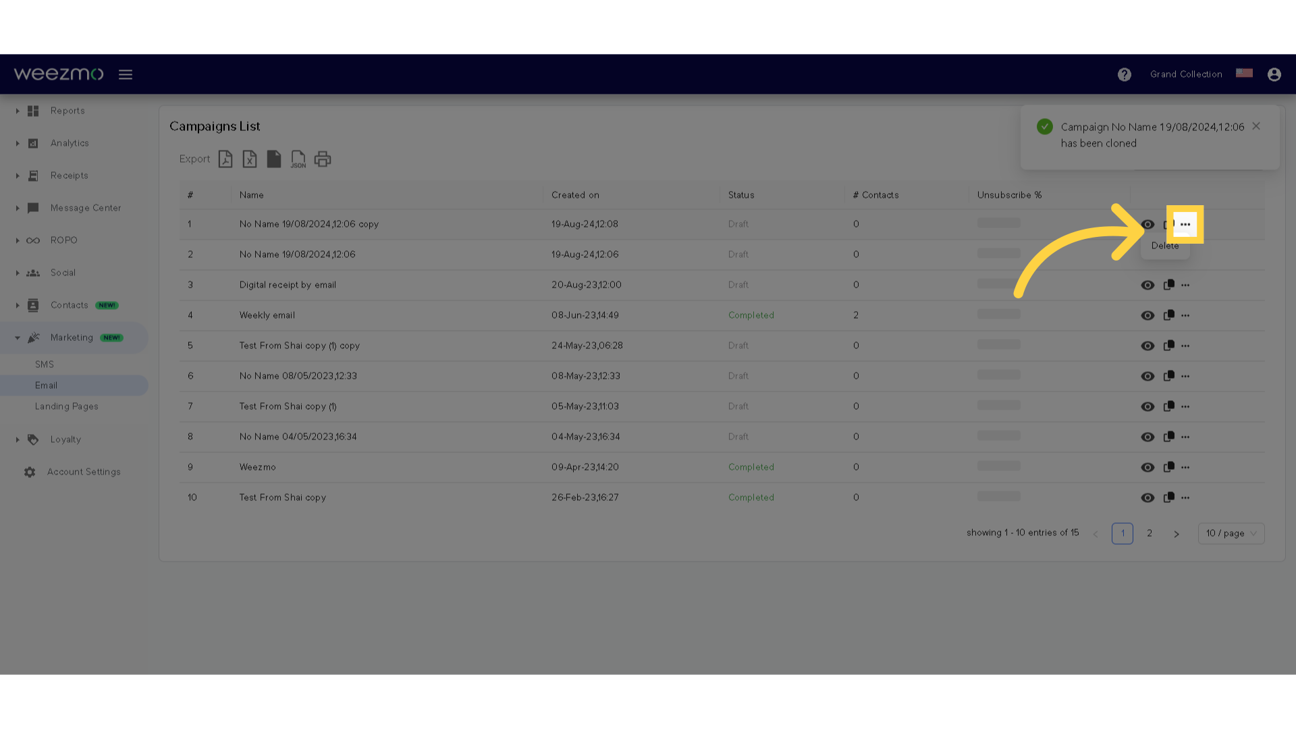The image size is (1296, 729).
Task: Click the three-dot menu for No Name copy row
Action: click(1185, 223)
